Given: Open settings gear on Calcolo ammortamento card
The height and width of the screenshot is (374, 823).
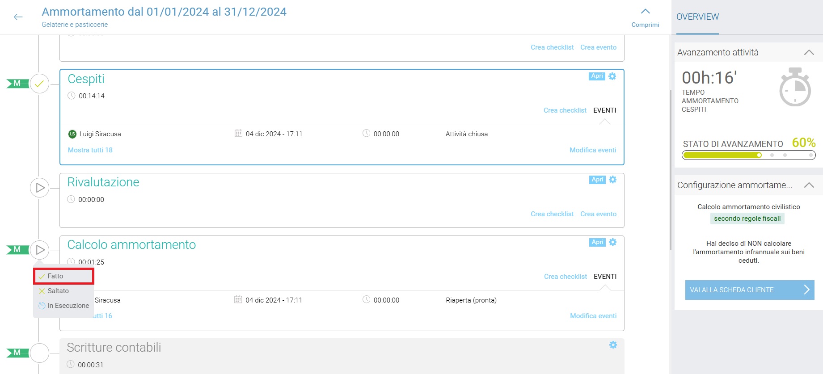Looking at the screenshot, I should (x=613, y=242).
